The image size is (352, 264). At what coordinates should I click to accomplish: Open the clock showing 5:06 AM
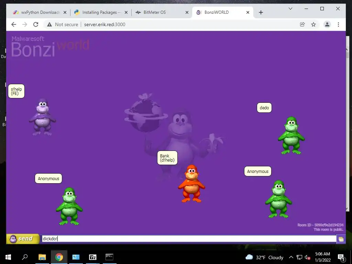[x=322, y=257]
